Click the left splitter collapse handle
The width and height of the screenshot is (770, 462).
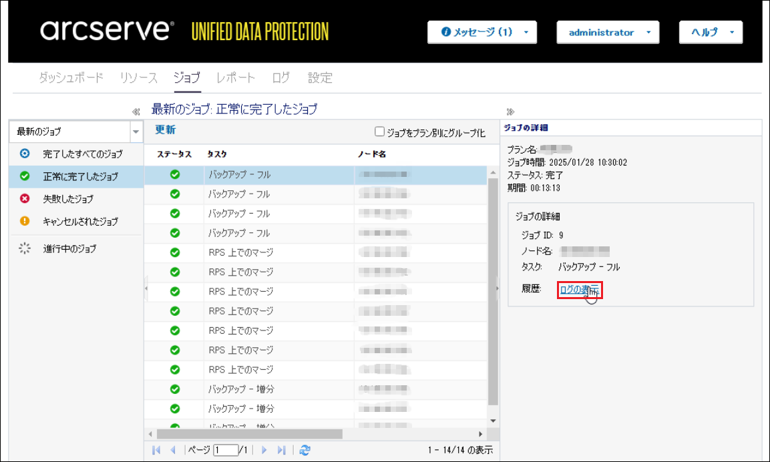tap(146, 288)
